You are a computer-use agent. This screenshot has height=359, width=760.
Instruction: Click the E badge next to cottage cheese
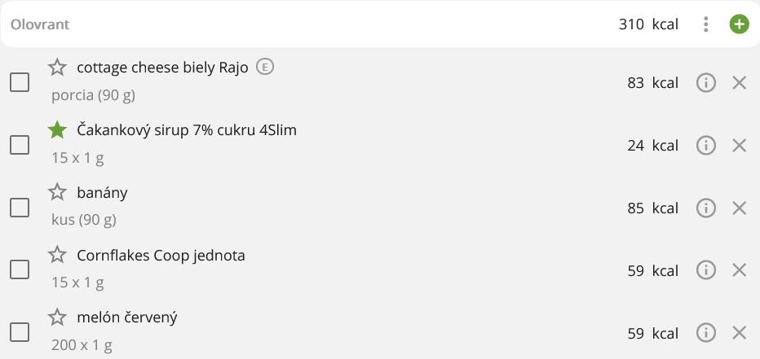coord(264,67)
